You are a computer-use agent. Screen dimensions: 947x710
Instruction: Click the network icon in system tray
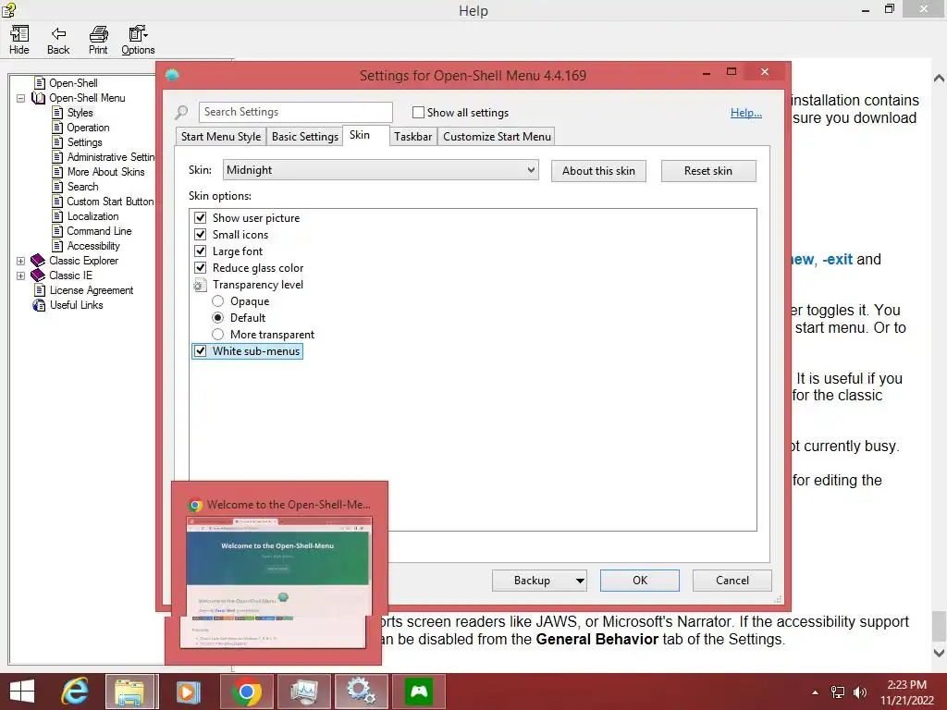pyautogui.click(x=838, y=692)
